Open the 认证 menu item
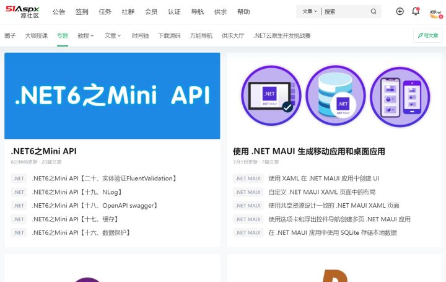446x282 pixels. tap(174, 12)
